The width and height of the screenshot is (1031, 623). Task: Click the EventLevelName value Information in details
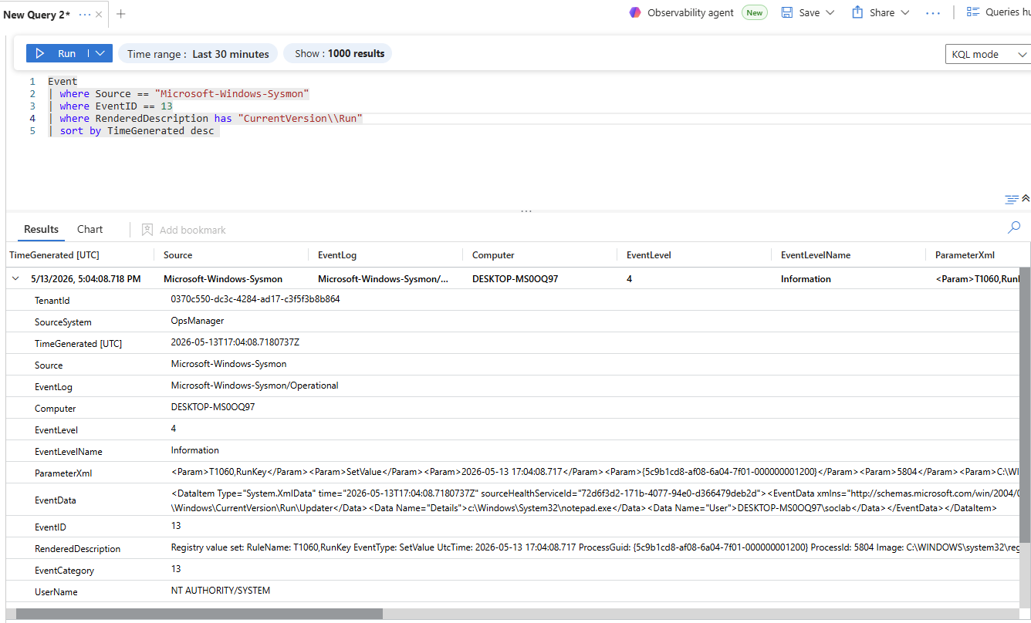pos(195,450)
